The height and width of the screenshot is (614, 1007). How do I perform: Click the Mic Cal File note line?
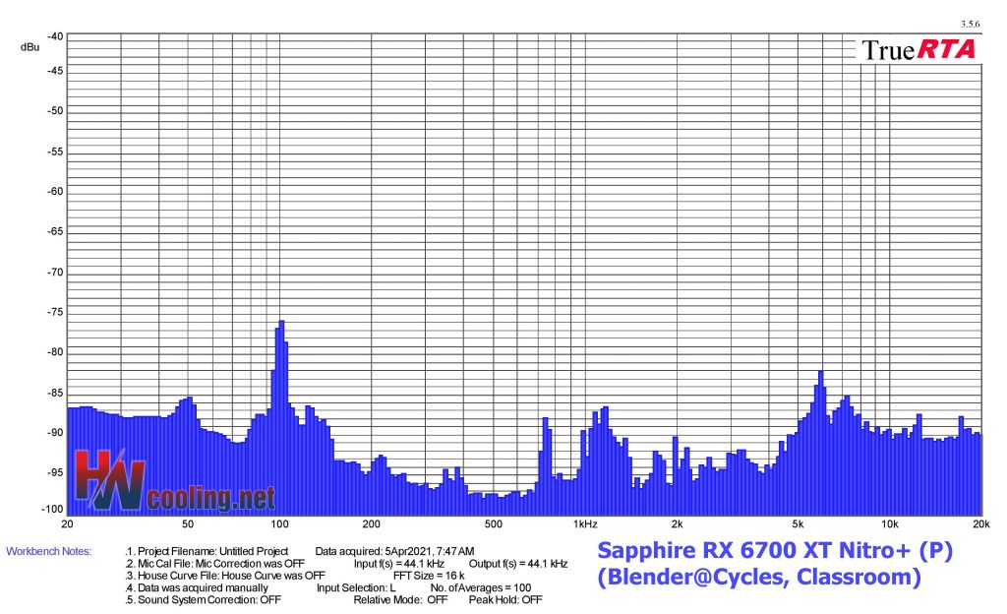(x=214, y=563)
